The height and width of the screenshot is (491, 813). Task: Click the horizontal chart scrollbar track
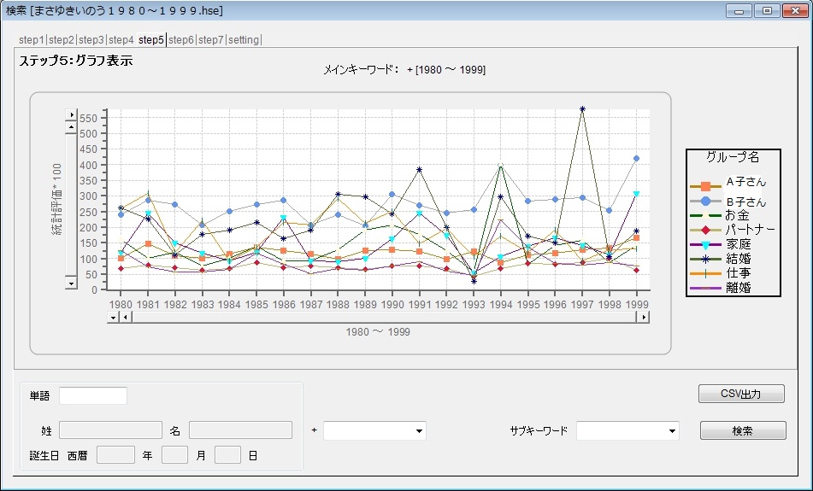tap(385, 317)
